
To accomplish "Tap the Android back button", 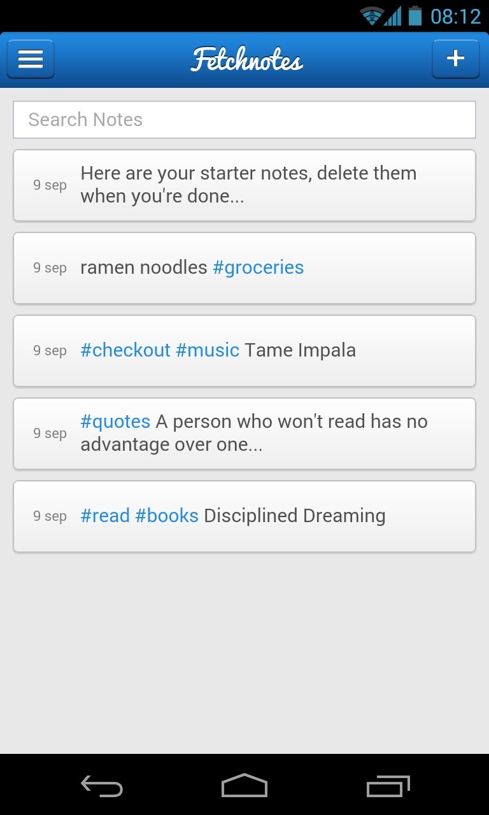I will pos(101,786).
